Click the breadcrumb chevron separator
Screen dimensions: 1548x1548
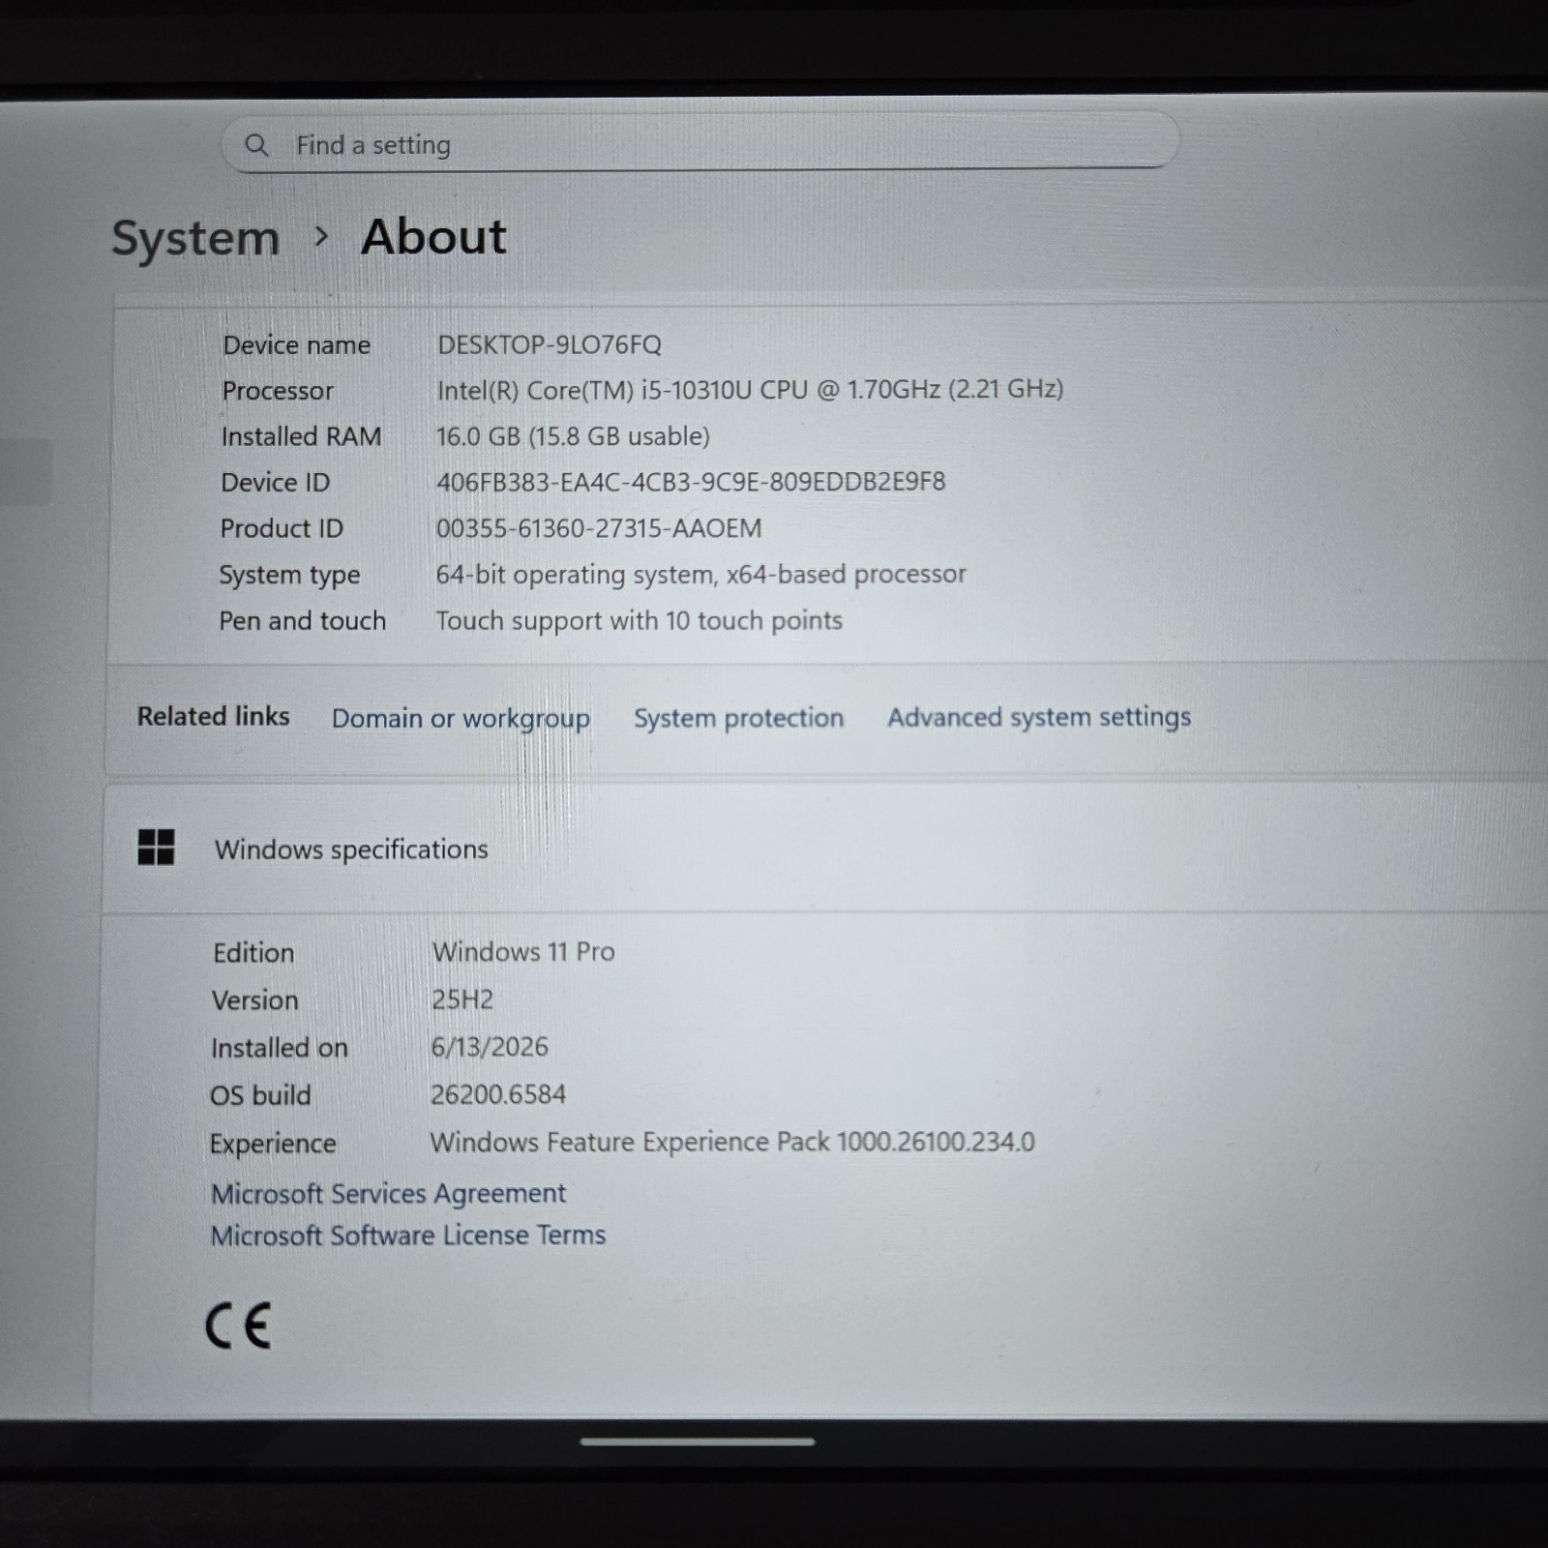coord(322,236)
